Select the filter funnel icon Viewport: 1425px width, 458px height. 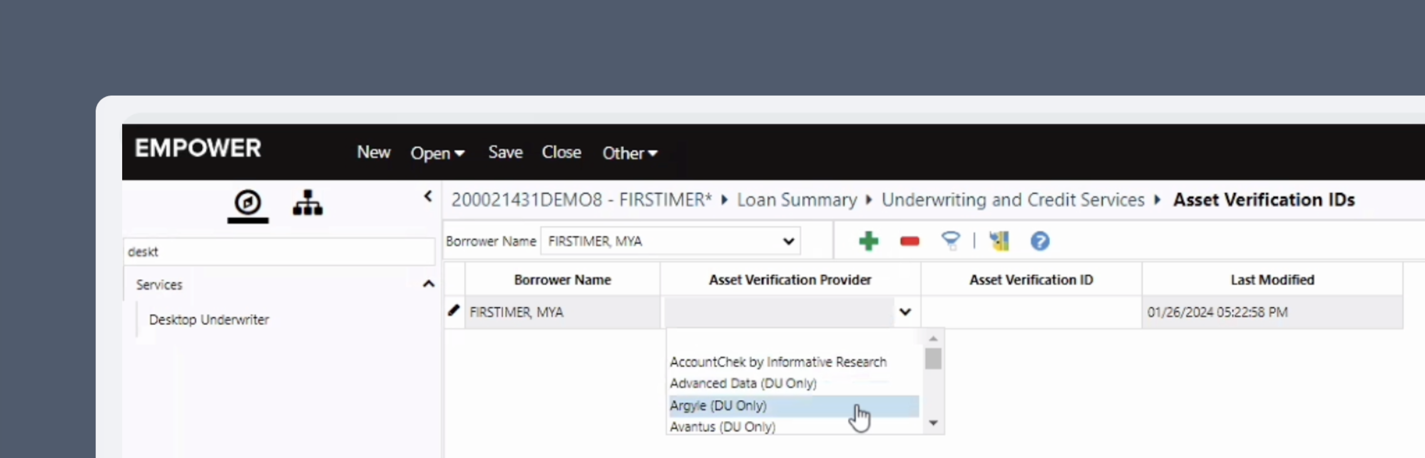click(950, 241)
